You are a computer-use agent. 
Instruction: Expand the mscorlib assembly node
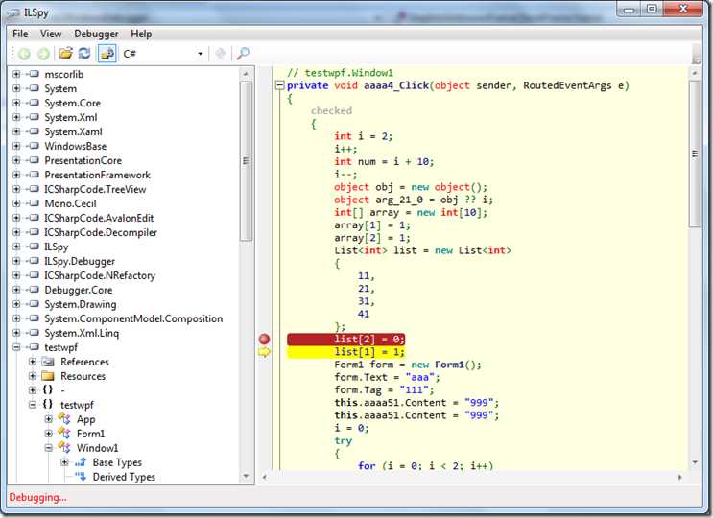(16, 75)
